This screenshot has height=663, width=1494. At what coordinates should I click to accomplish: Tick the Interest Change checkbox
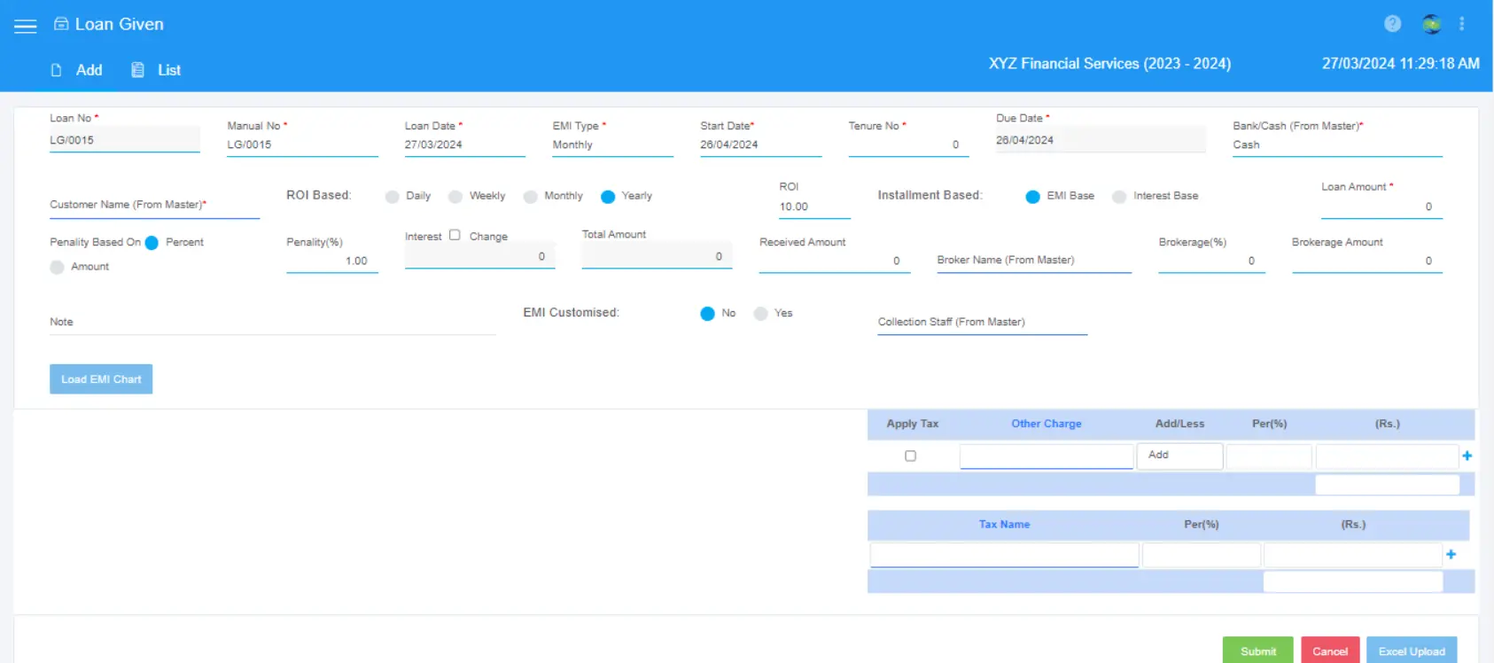[455, 235]
